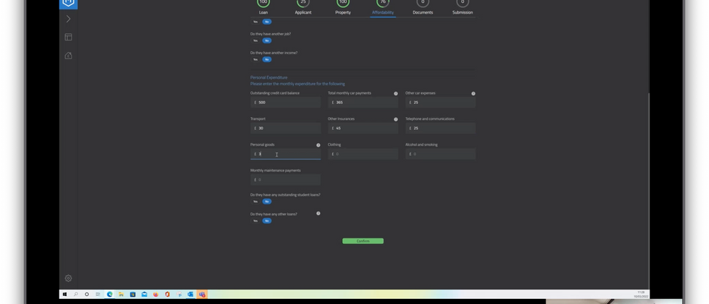Open Microsoft Teams from the taskbar
The image size is (709, 304).
coord(202,295)
